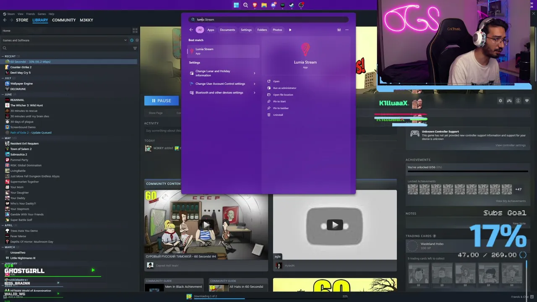The width and height of the screenshot is (537, 302).
Task: Choose Pin to taskbar
Action: click(x=281, y=108)
